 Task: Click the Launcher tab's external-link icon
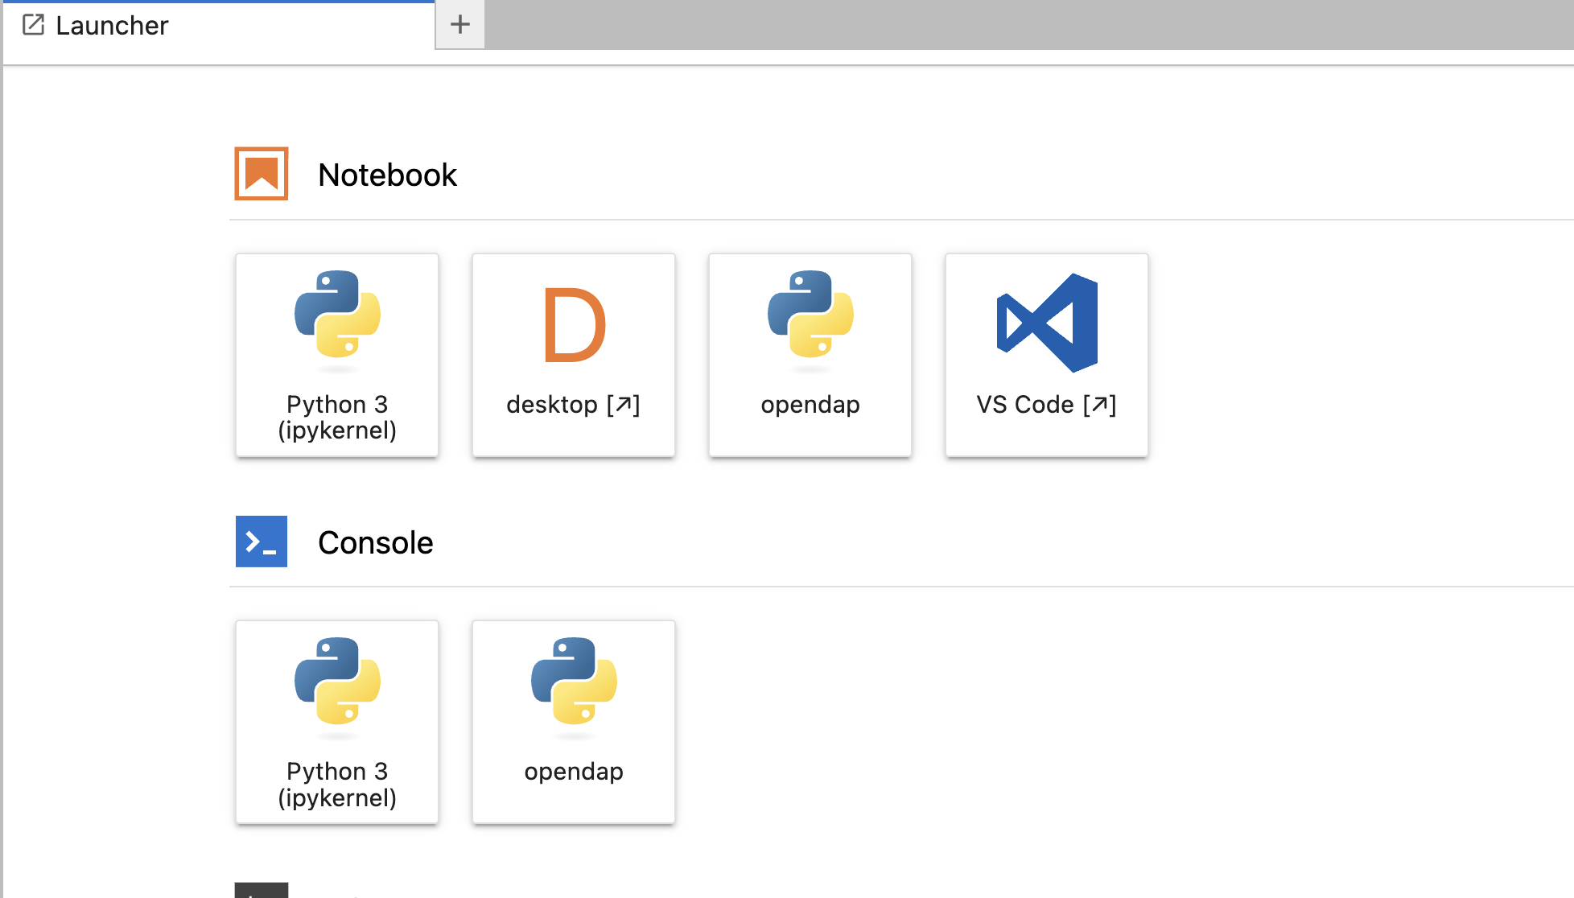tap(33, 25)
